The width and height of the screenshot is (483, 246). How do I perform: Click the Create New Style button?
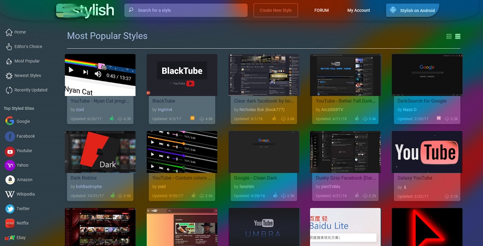[x=276, y=10]
